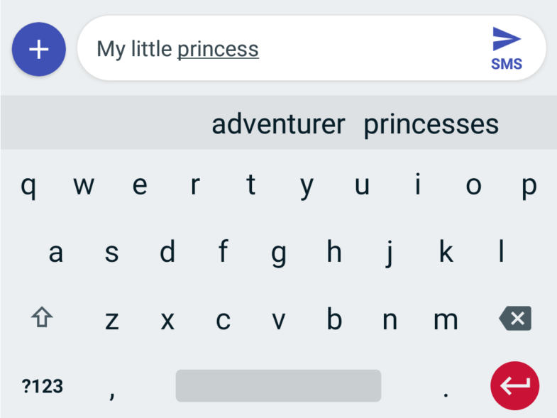Image resolution: width=557 pixels, height=418 pixels.
Task: Choose the 'princesses' word suggestion
Action: (431, 125)
